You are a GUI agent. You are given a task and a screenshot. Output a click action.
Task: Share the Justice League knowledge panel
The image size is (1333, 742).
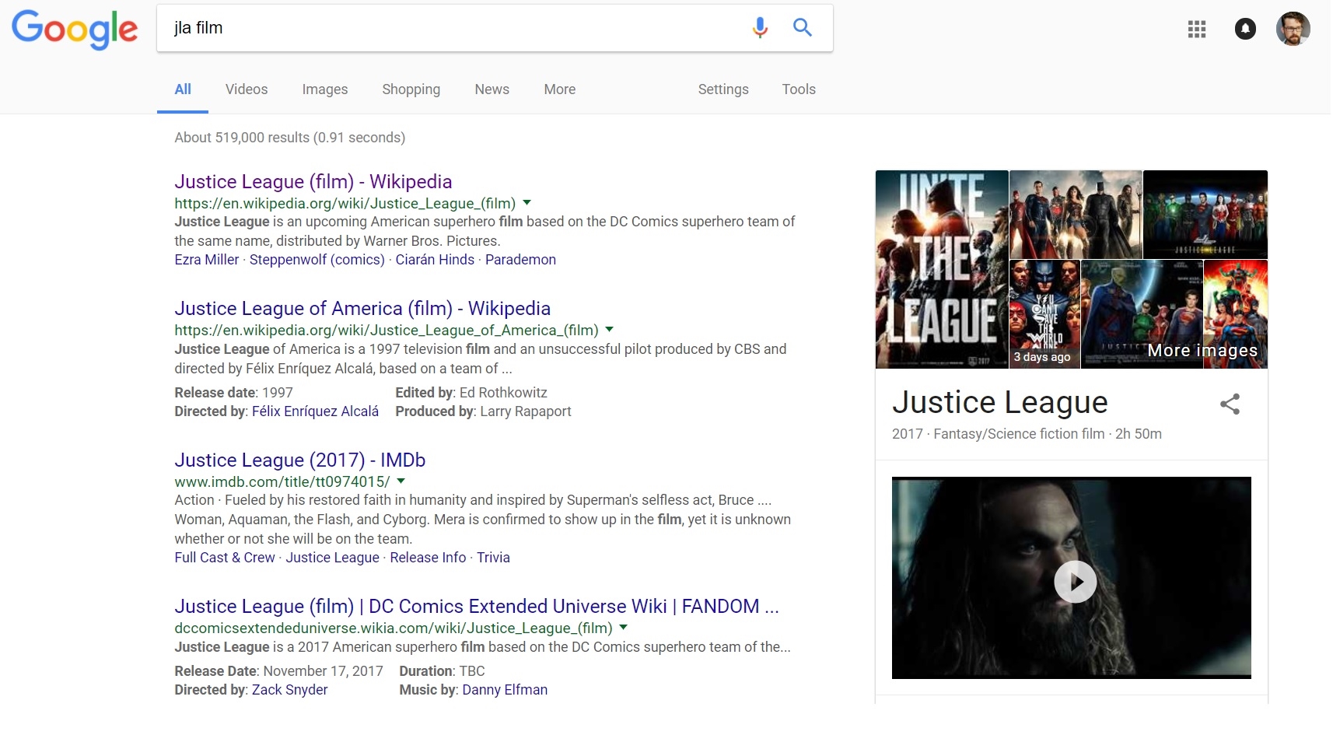click(x=1230, y=404)
